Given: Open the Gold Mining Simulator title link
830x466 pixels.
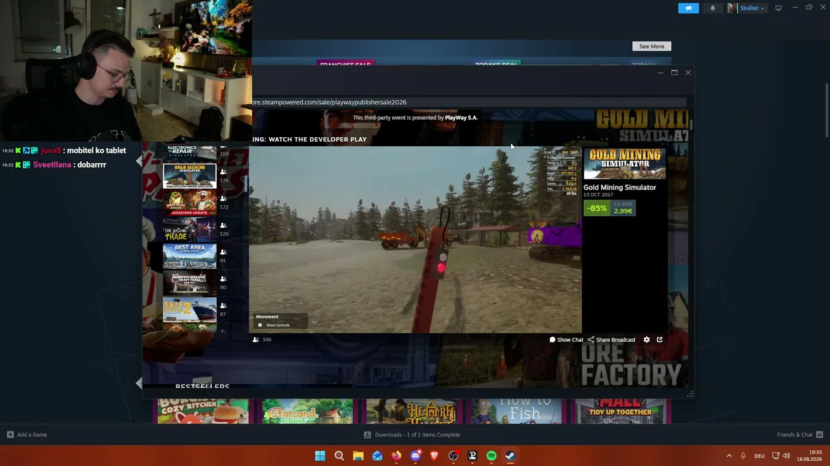Looking at the screenshot, I should (x=619, y=188).
